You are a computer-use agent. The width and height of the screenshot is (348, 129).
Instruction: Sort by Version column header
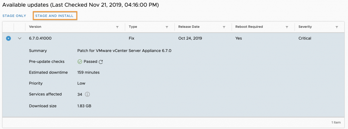[x=35, y=27]
